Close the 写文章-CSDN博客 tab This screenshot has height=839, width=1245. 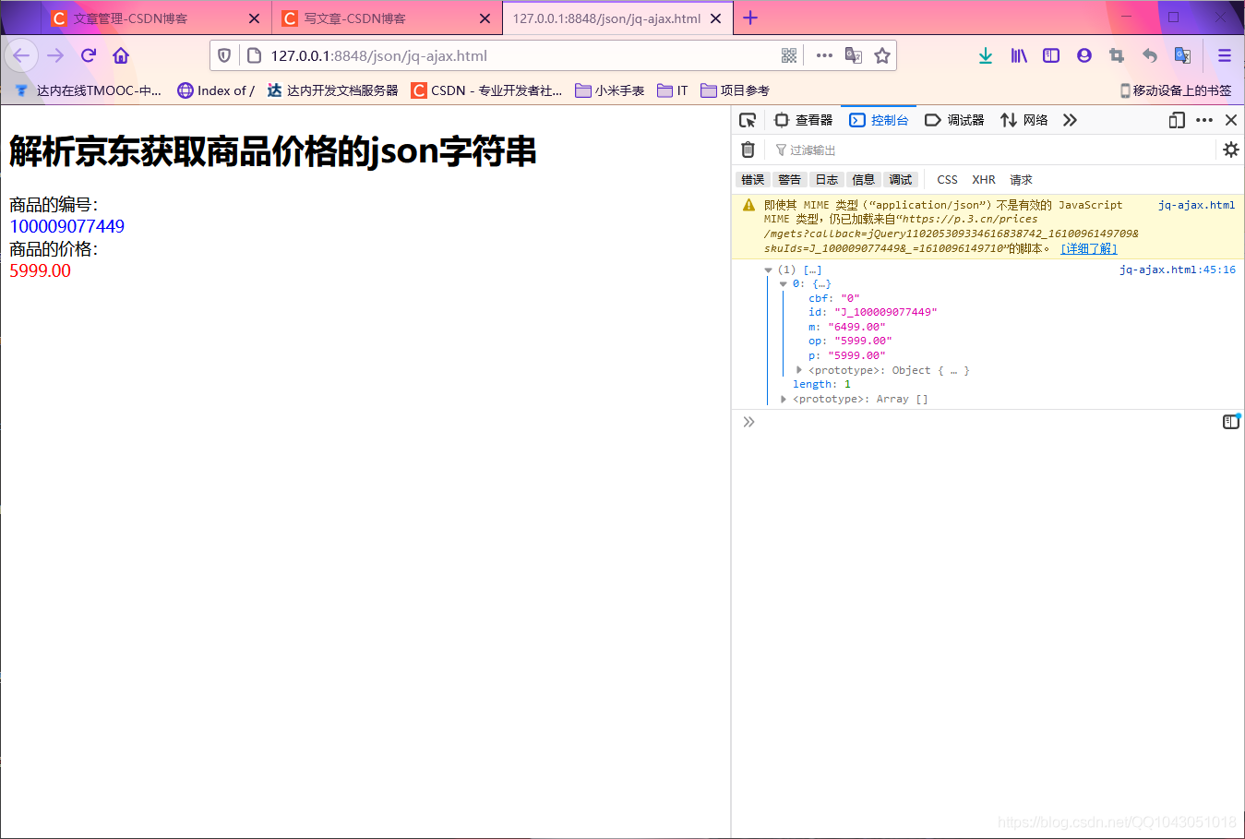pyautogui.click(x=485, y=18)
